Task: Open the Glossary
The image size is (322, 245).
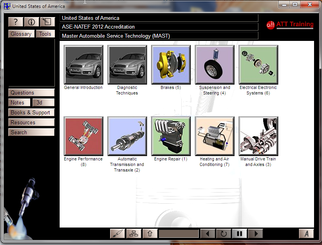Action: click(x=21, y=34)
